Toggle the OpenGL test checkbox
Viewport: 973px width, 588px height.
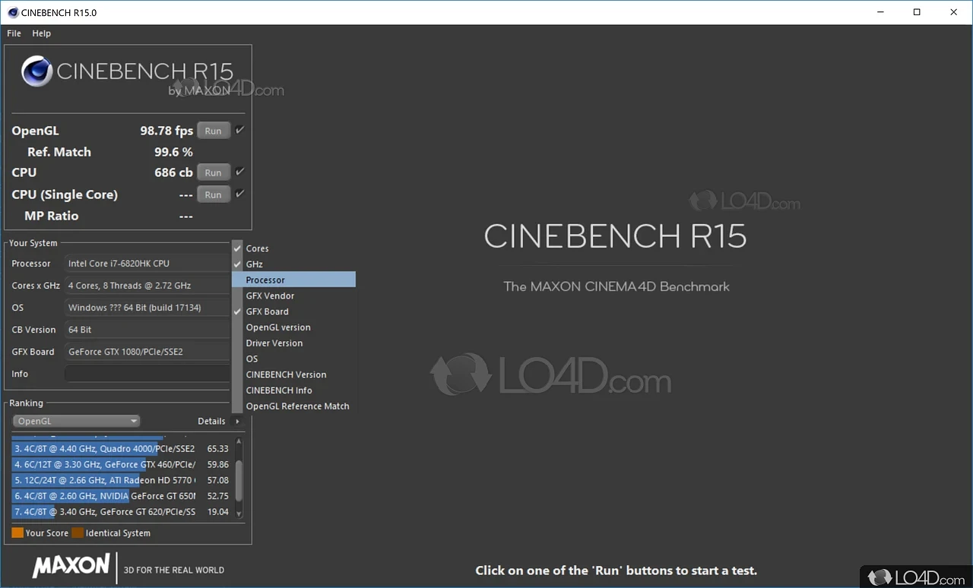[x=240, y=131]
